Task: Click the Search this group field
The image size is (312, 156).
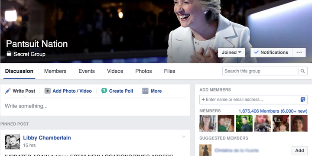Action: point(260,71)
